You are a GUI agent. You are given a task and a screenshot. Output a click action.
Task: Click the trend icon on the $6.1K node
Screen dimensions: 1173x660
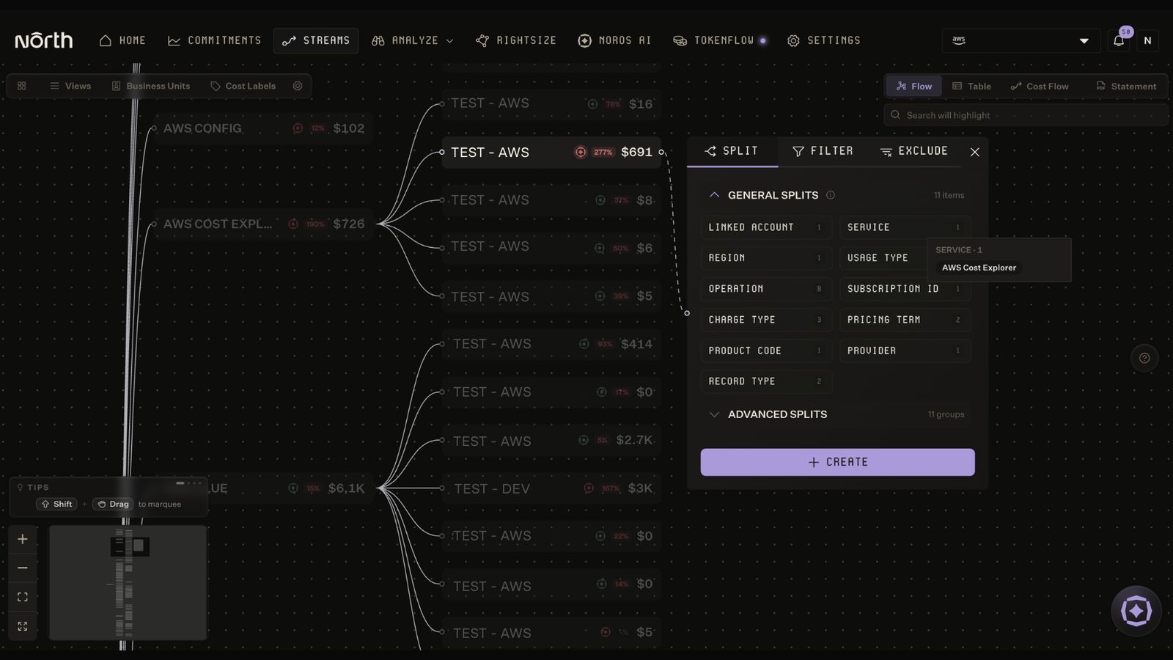pos(293,488)
